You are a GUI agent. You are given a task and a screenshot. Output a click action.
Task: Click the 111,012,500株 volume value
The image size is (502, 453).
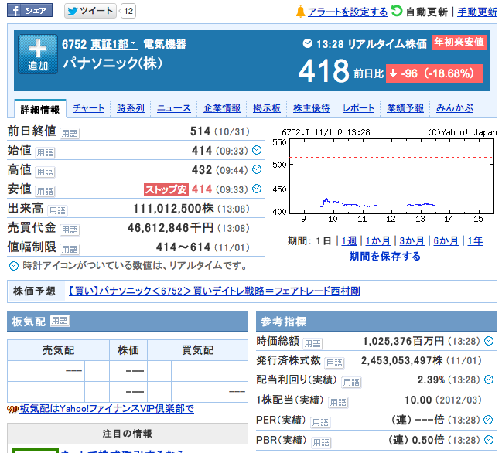173,209
